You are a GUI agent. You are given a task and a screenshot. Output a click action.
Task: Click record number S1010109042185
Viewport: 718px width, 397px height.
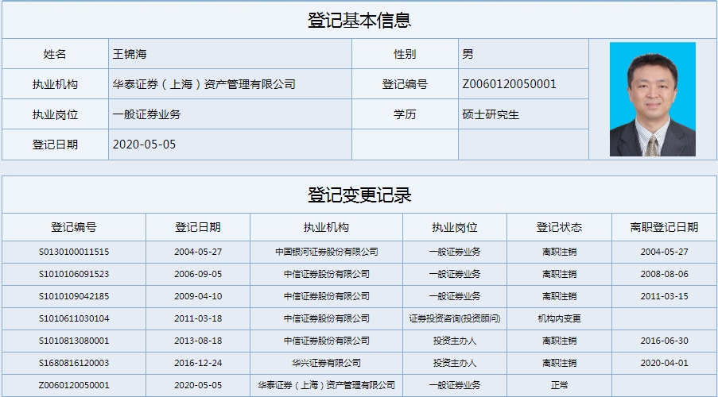[x=74, y=296]
